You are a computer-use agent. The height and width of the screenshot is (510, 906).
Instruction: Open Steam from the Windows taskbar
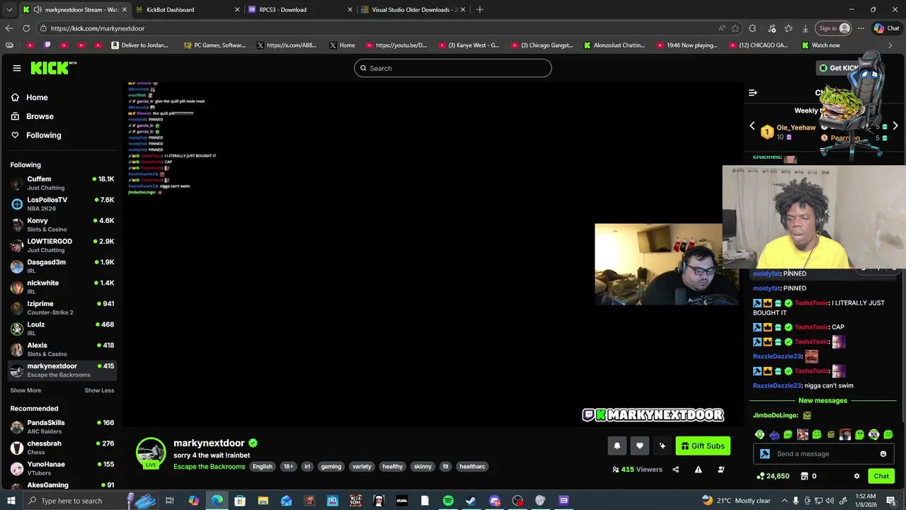click(471, 501)
